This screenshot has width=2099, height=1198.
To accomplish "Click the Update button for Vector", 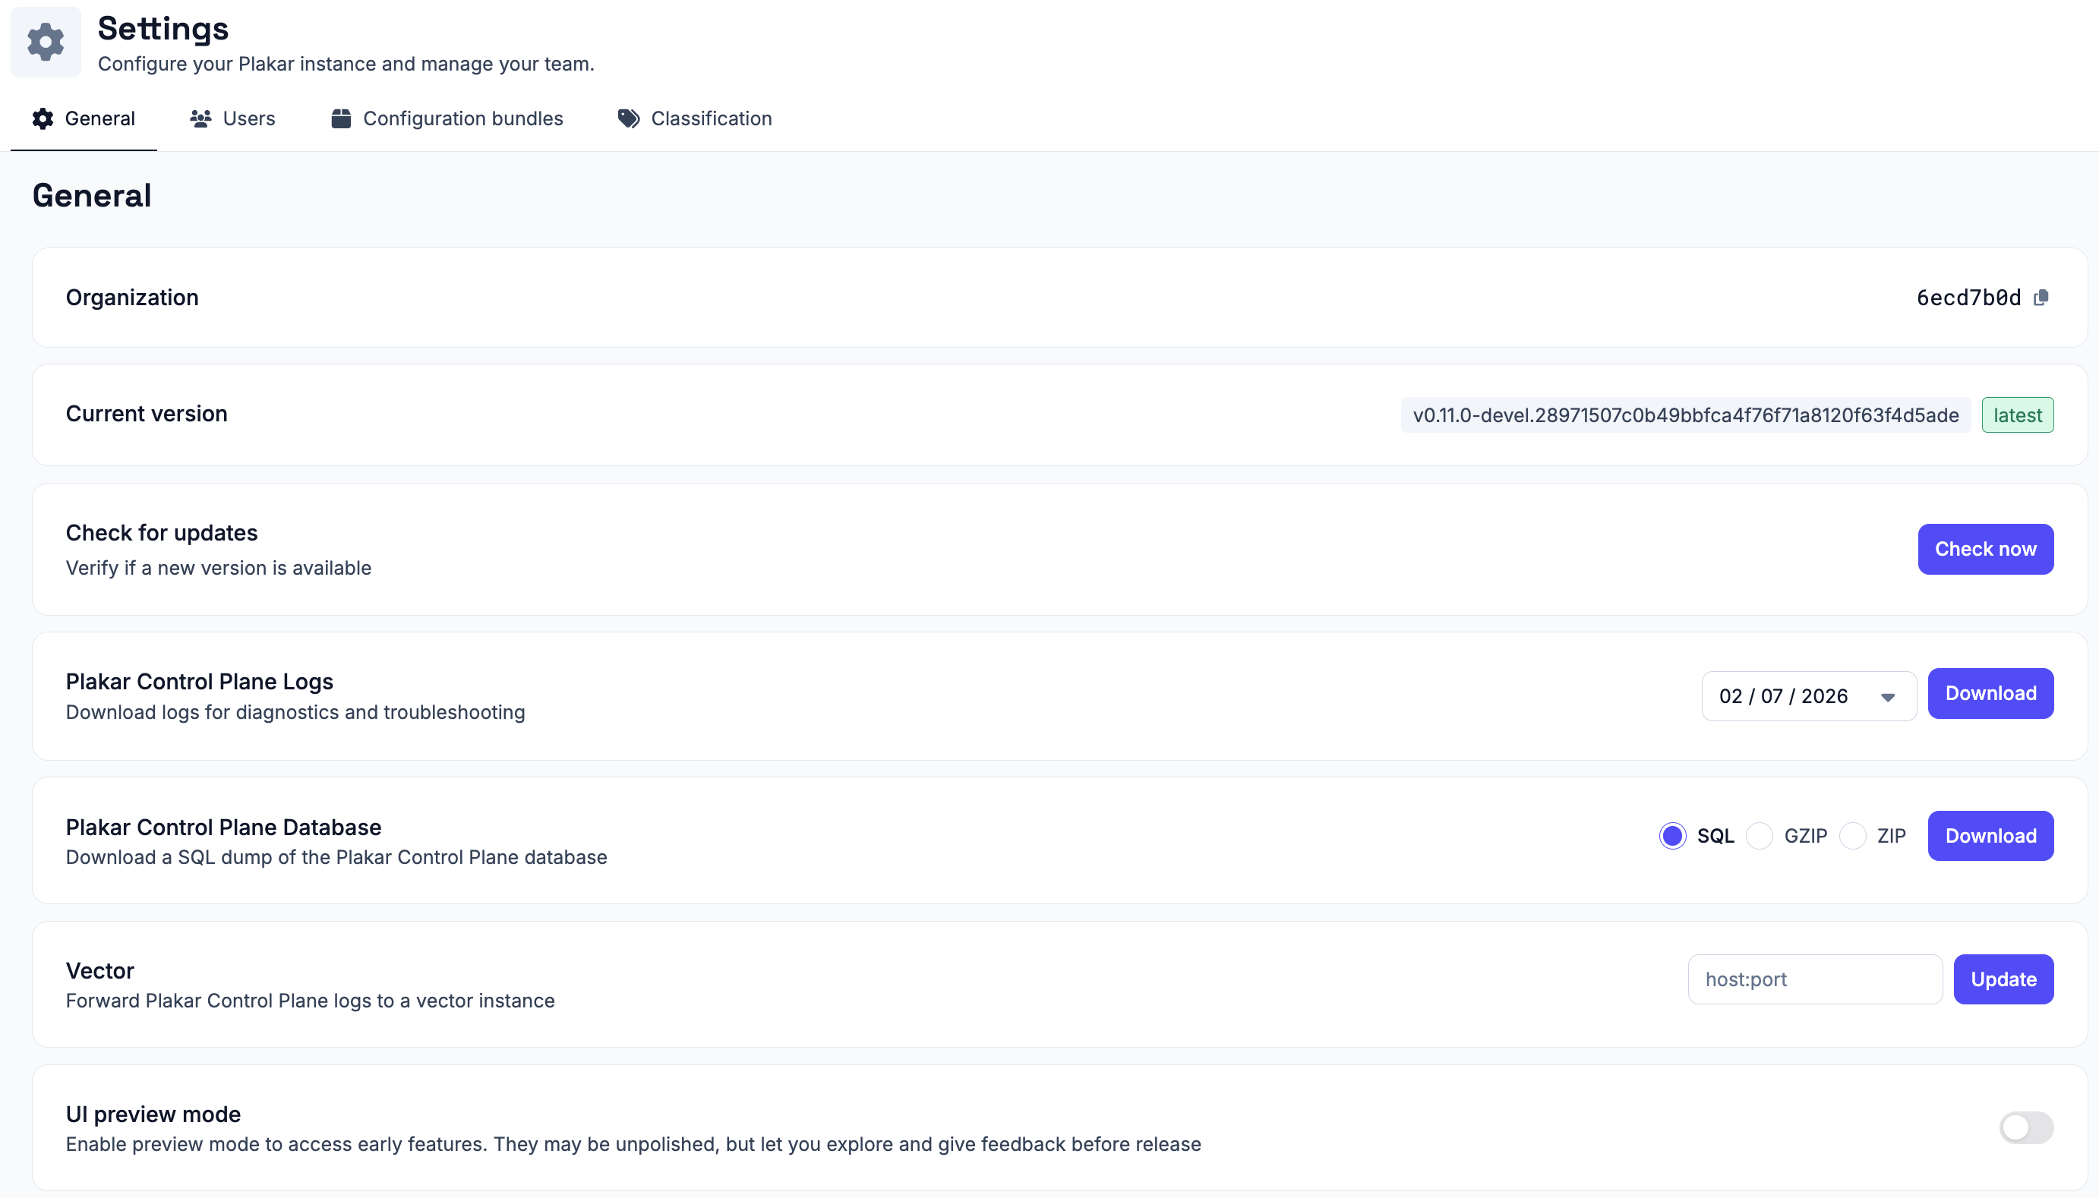I will tap(2003, 979).
